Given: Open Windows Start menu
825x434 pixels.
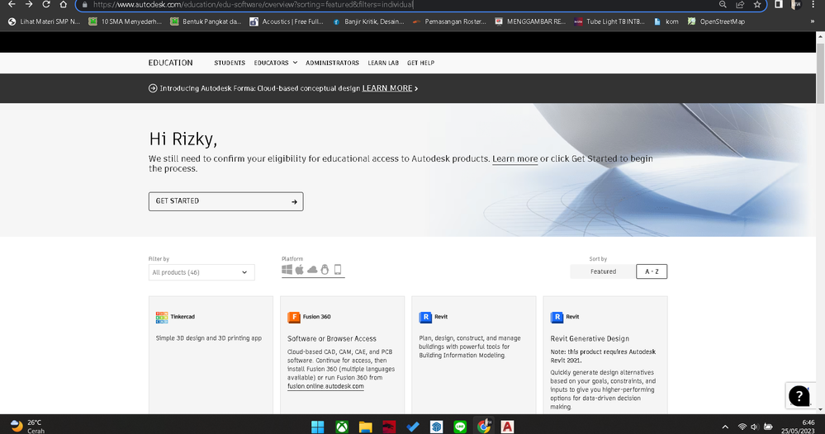Looking at the screenshot, I should tap(318, 426).
